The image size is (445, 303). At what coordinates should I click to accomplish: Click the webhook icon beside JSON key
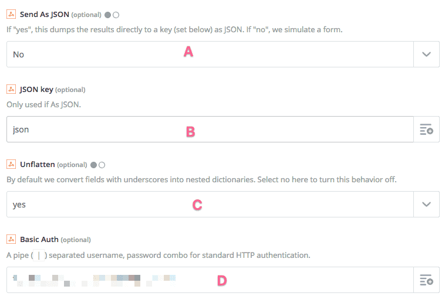tap(11, 89)
